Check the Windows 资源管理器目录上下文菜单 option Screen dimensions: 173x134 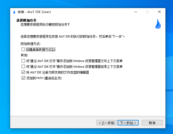[23, 67]
